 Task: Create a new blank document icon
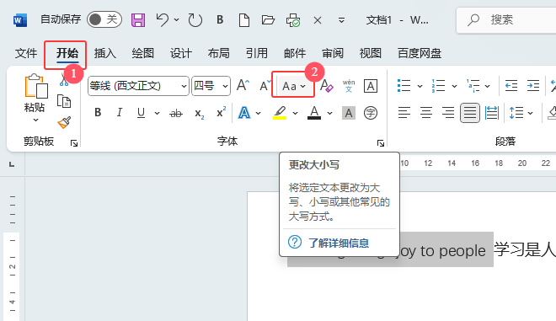[244, 20]
